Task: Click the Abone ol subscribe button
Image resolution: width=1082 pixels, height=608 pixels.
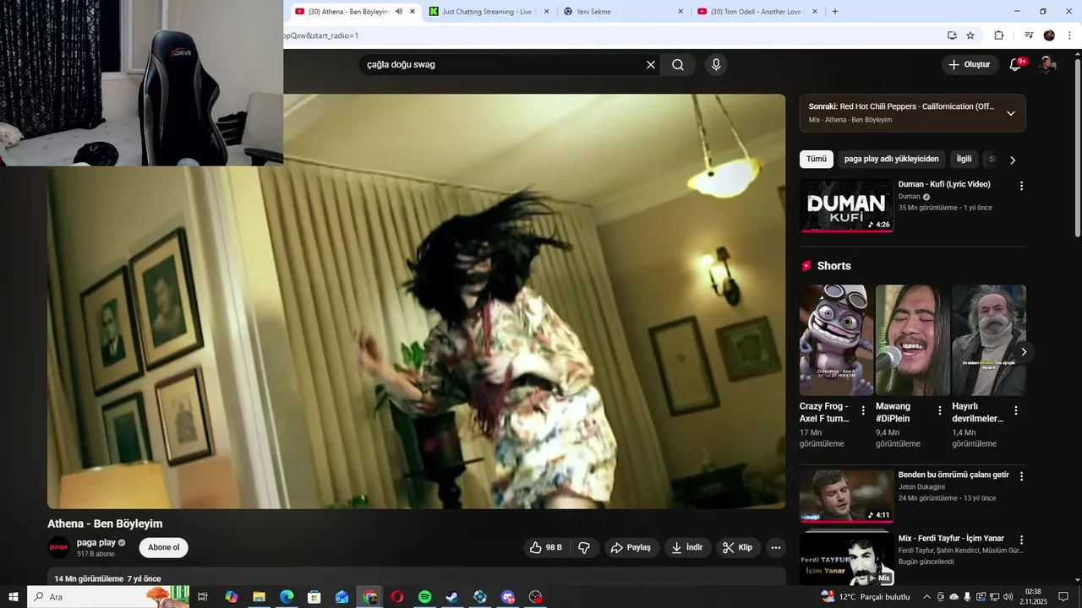Action: (x=164, y=547)
